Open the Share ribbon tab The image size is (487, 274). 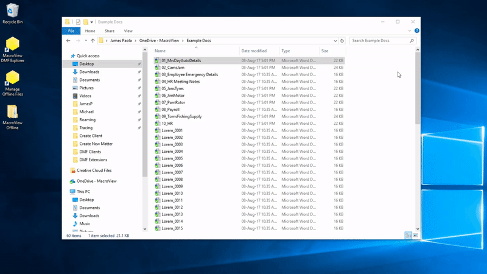[110, 31]
